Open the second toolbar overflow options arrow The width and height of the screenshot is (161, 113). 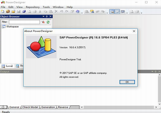click(107, 13)
